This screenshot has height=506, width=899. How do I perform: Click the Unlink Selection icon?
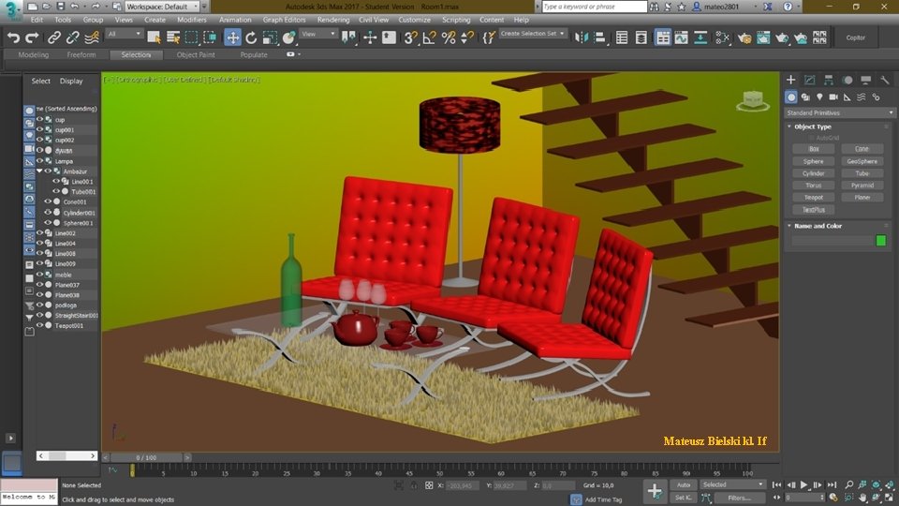tap(72, 37)
